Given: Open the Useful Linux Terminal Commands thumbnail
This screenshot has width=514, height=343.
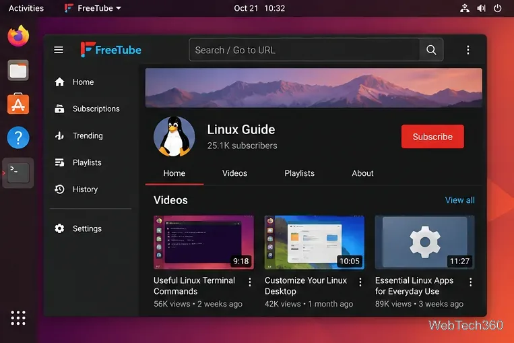Looking at the screenshot, I should coord(203,243).
